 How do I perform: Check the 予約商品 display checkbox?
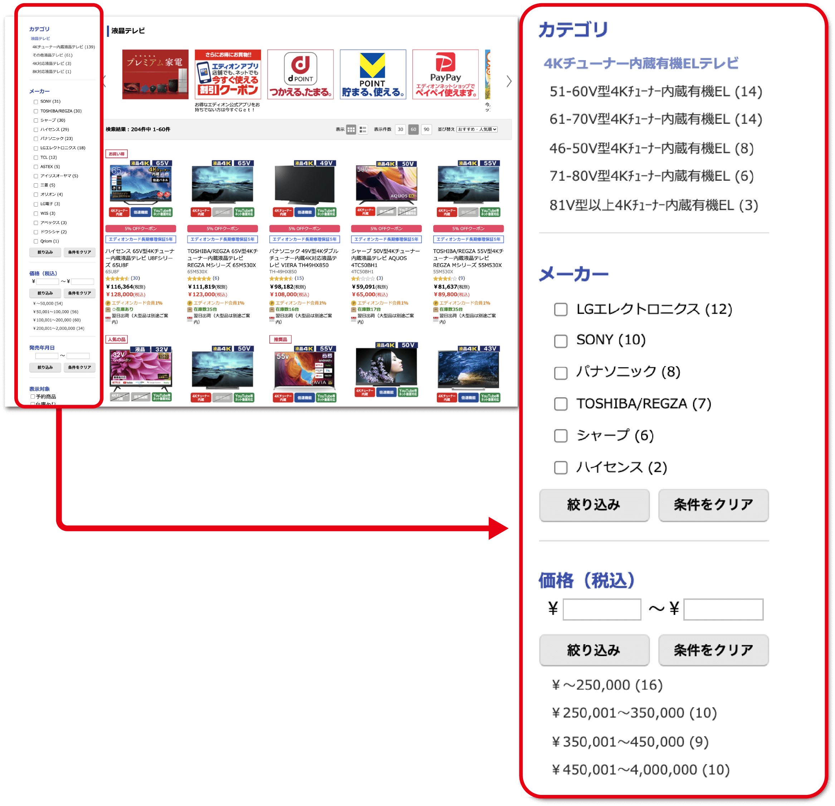[33, 397]
